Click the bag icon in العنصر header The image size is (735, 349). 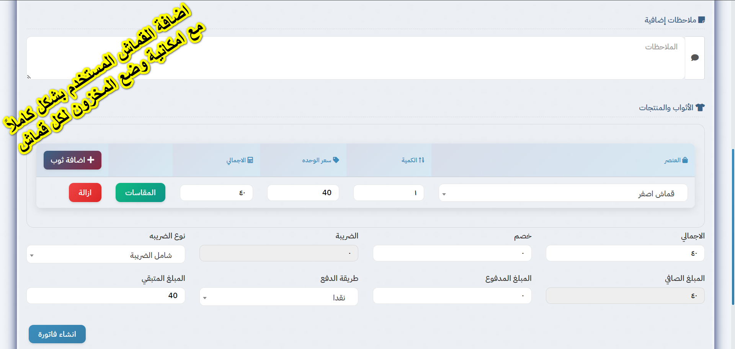click(685, 160)
